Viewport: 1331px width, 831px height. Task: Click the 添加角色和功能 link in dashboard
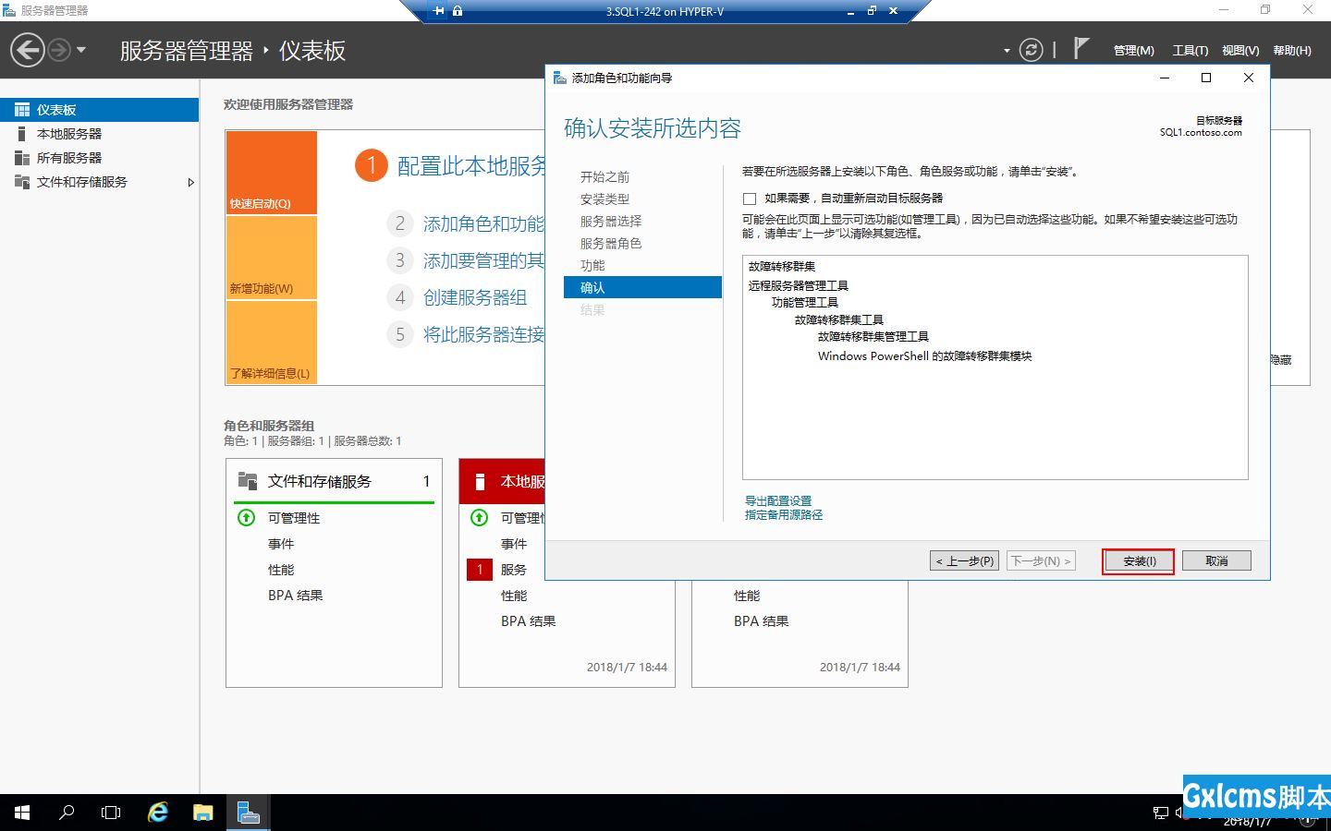coord(483,224)
